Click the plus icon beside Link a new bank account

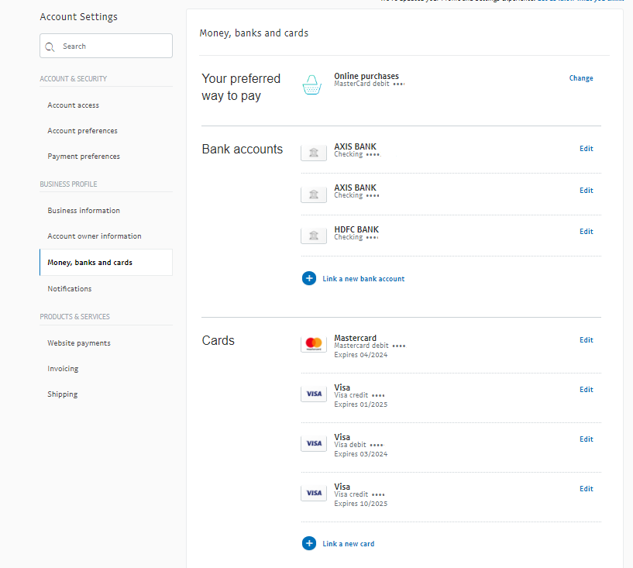[309, 278]
